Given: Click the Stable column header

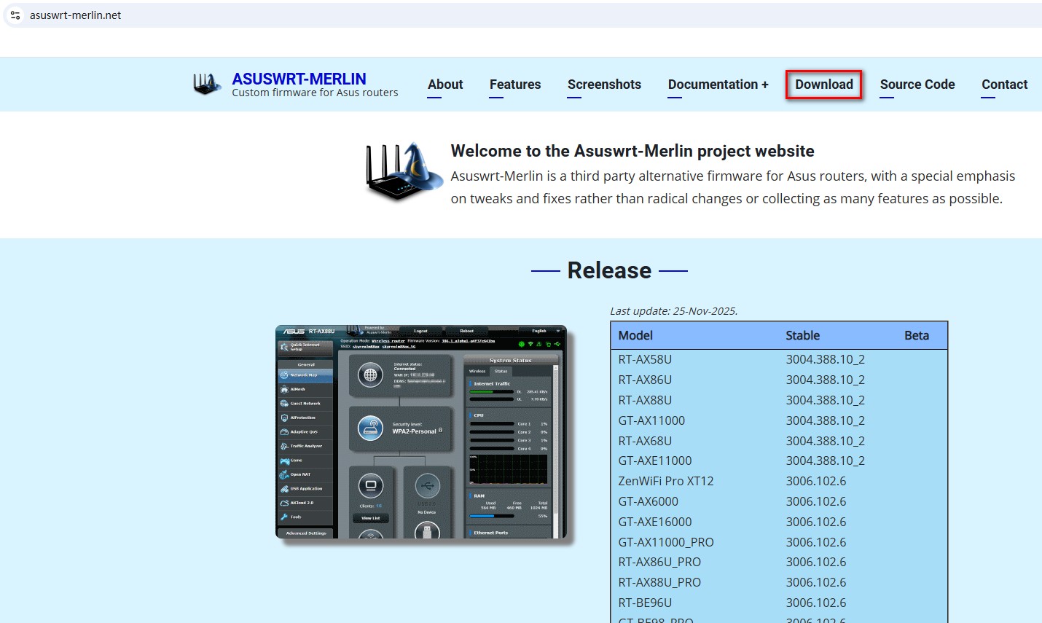Looking at the screenshot, I should click(x=802, y=335).
